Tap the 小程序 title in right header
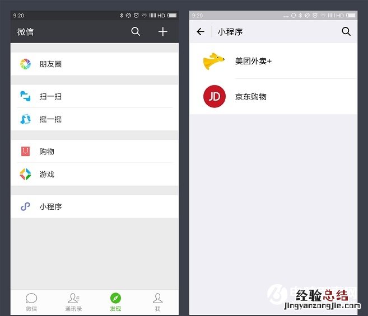Viewport: 368px width, 316px height. 230,32
